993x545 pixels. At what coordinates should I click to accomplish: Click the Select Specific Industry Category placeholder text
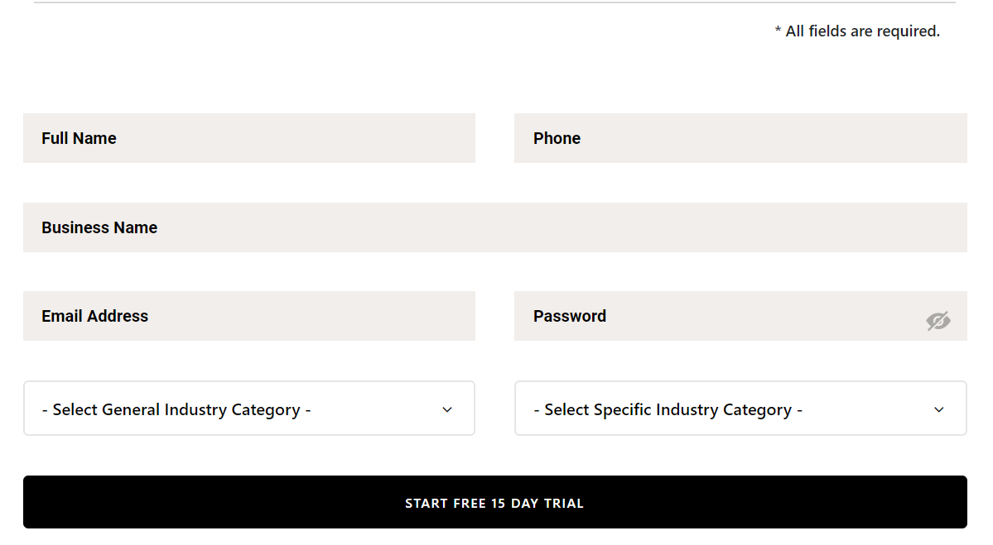click(x=668, y=409)
